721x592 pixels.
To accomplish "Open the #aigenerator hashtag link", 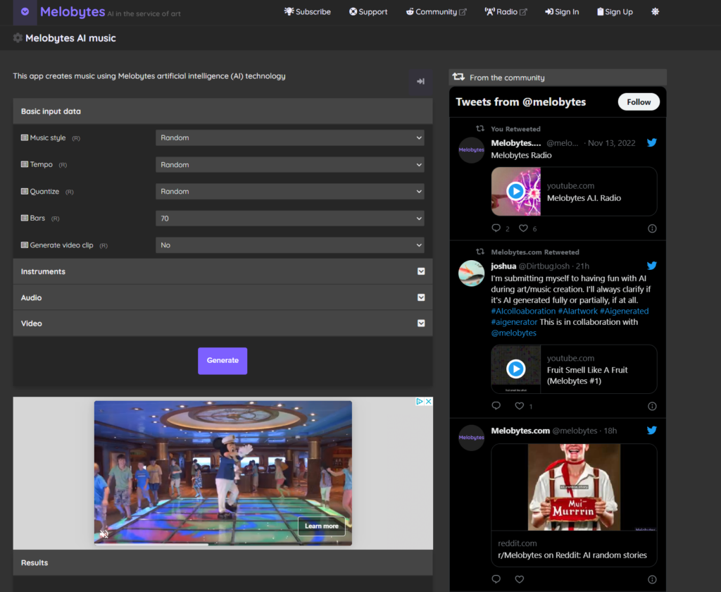I will point(514,322).
